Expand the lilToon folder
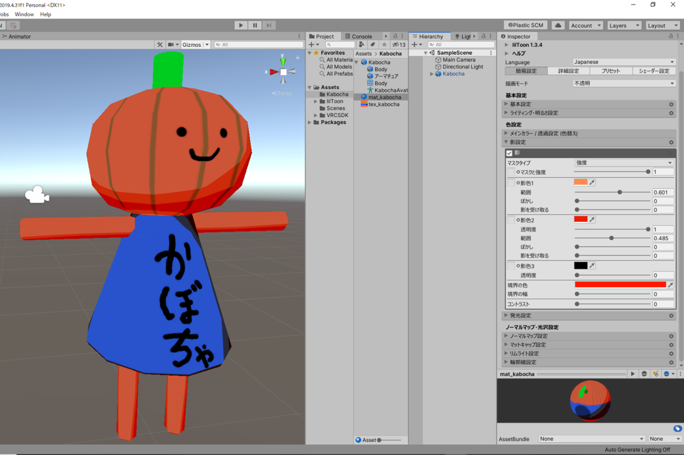This screenshot has width=684, height=455. (x=316, y=101)
